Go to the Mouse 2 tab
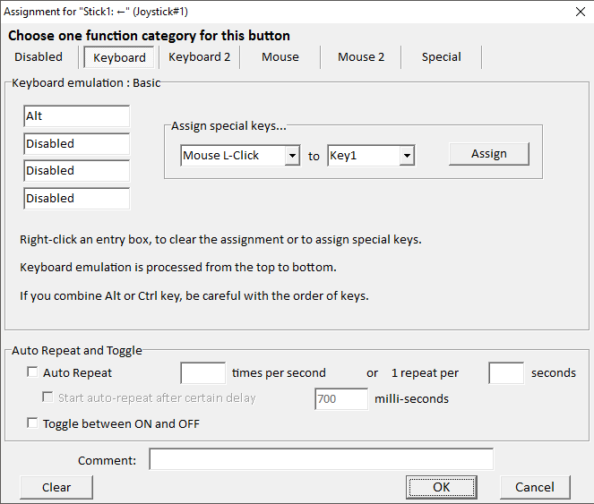This screenshot has height=504, width=594. [361, 57]
